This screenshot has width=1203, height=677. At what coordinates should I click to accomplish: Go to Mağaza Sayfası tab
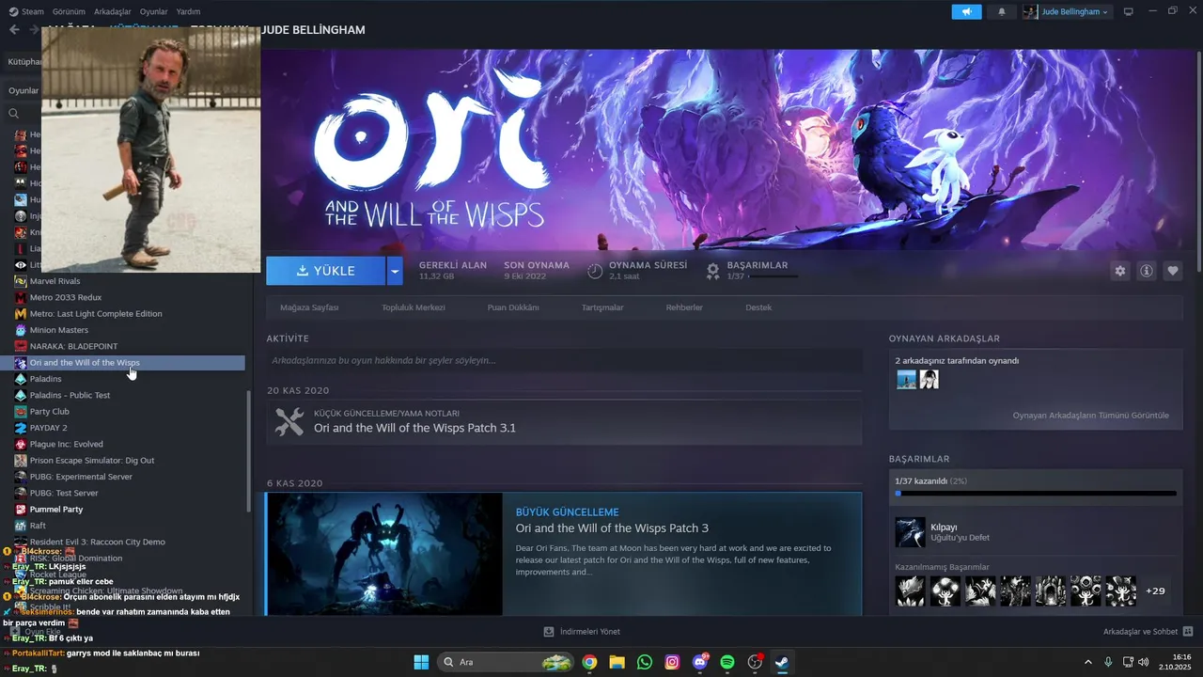[309, 307]
